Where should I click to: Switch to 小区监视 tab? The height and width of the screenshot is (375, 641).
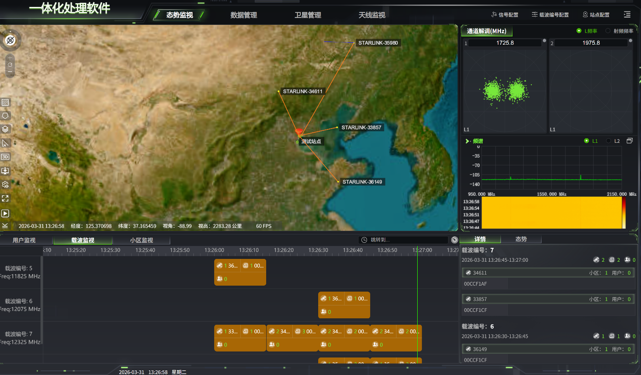click(141, 240)
